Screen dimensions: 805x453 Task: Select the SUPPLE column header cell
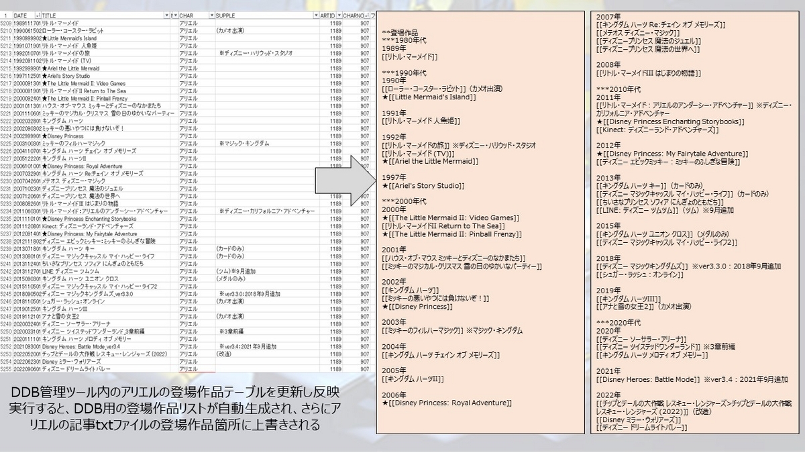click(266, 15)
